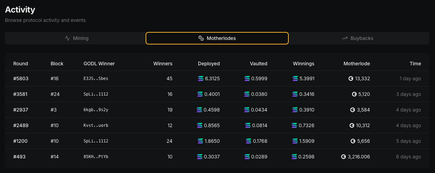
Task: Click the Solana icon beside Deployed 1.8650
Action: point(200,141)
